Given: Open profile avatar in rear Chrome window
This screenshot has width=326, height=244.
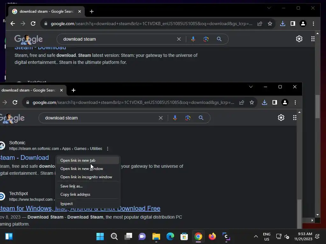Looking at the screenshot, I should pos(303,24).
